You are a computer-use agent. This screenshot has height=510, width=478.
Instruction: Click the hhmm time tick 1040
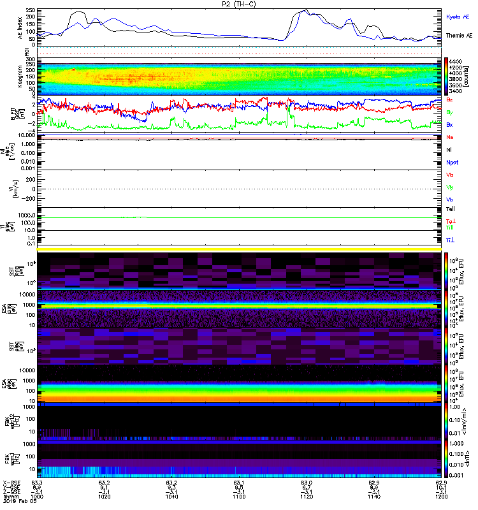(x=171, y=497)
